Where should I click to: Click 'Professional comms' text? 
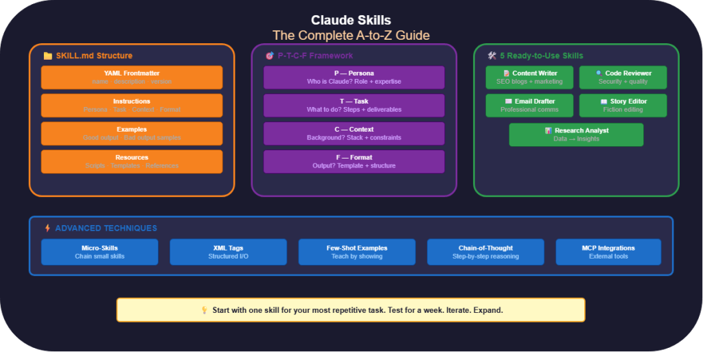(529, 110)
